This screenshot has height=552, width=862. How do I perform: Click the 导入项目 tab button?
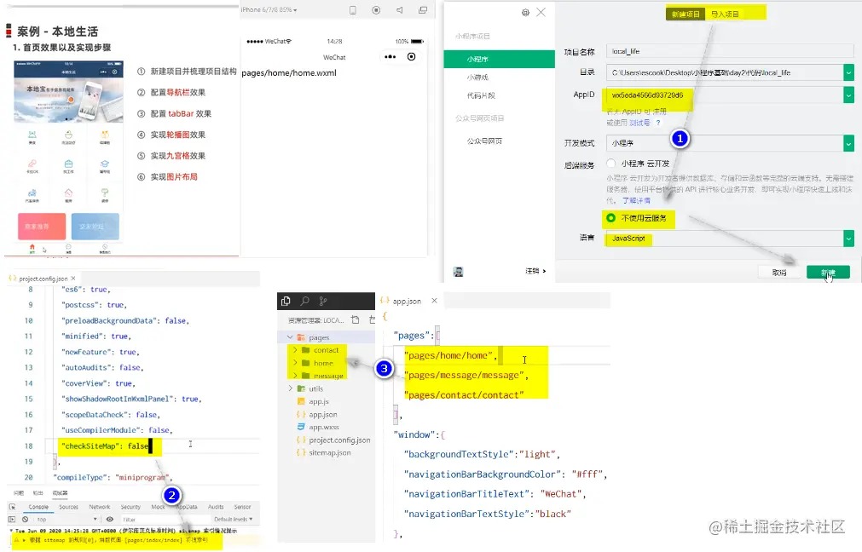(725, 14)
